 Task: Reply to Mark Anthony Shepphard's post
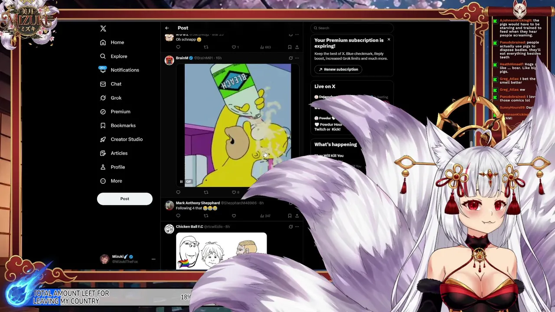pos(178,216)
